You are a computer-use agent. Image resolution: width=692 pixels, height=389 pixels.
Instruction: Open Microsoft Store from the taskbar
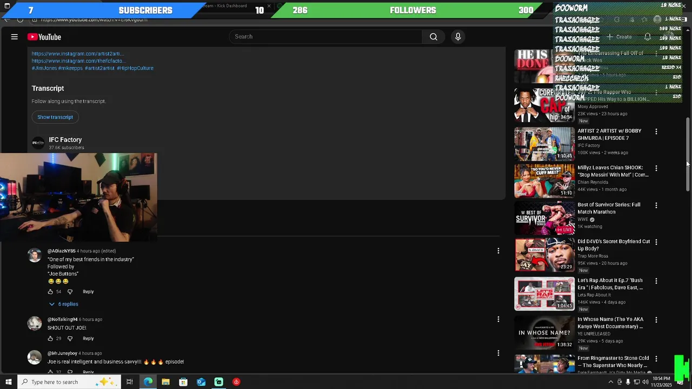click(183, 382)
